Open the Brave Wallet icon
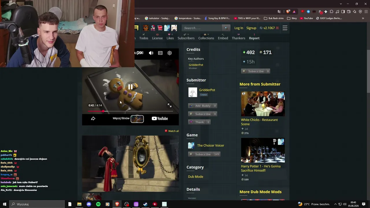 [x=349, y=12]
